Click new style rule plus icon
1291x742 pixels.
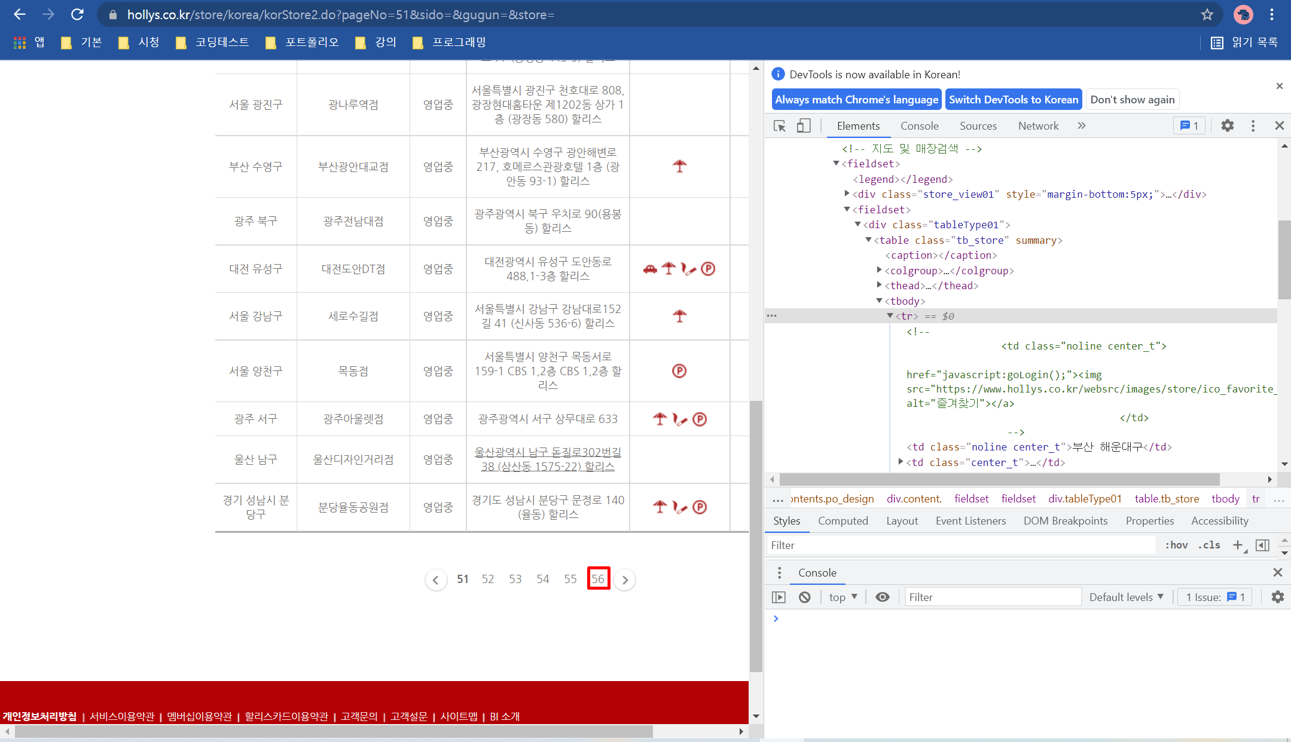click(x=1238, y=545)
